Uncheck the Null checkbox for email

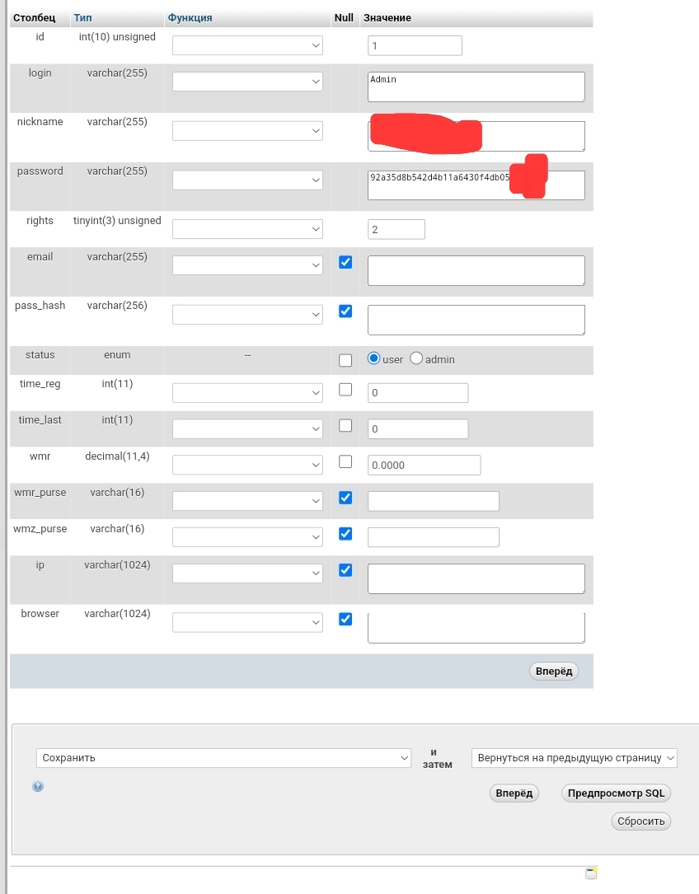click(x=345, y=263)
